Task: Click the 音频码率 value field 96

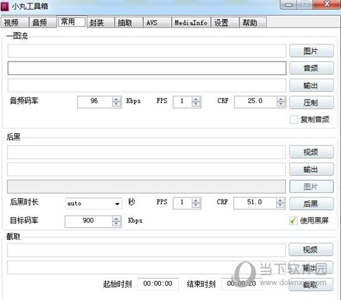Action: click(95, 102)
